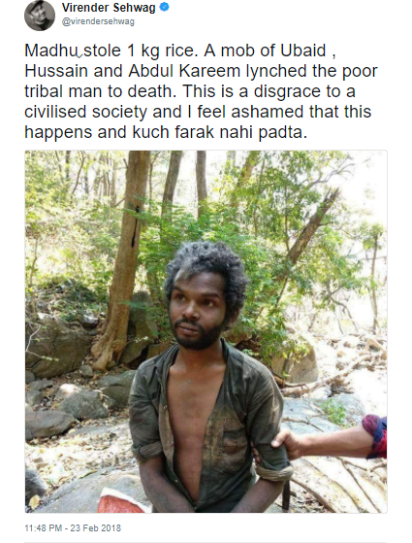Click the word "lynched" in the tweet
The height and width of the screenshot is (543, 412).
[x=276, y=71]
